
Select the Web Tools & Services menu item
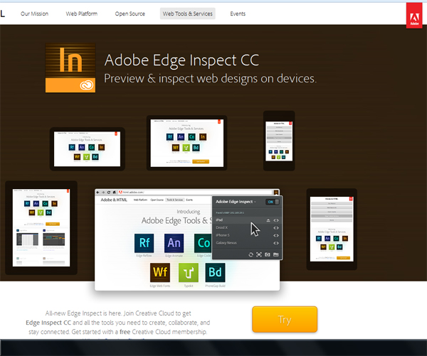tap(188, 14)
